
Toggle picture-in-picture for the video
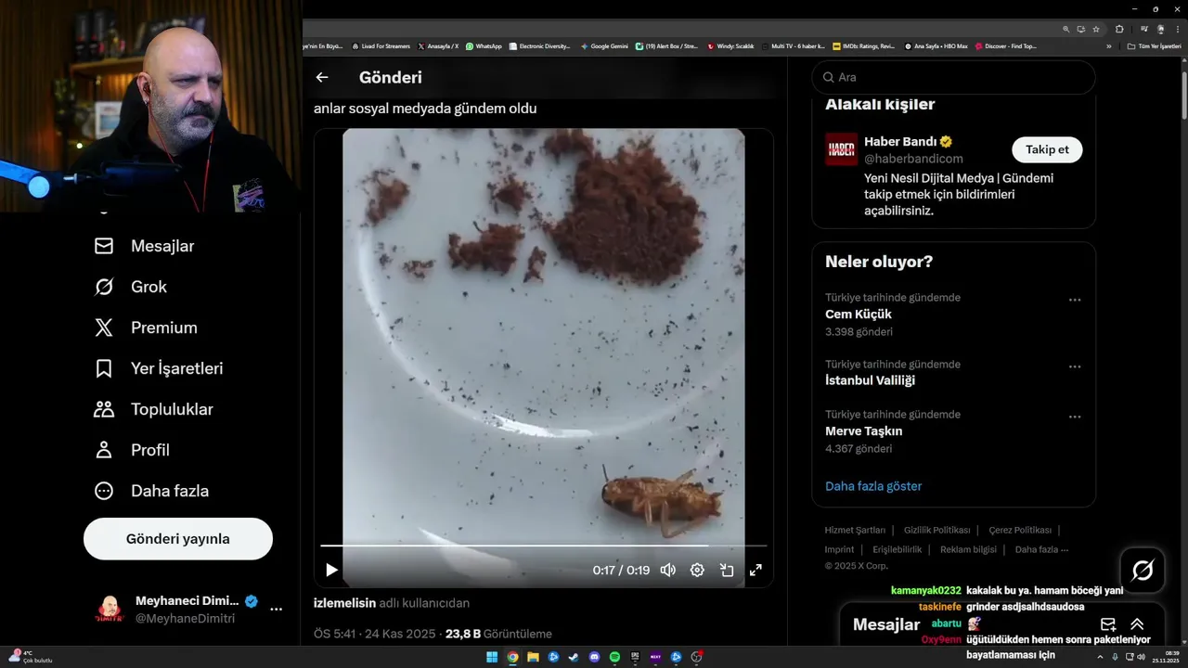(727, 570)
